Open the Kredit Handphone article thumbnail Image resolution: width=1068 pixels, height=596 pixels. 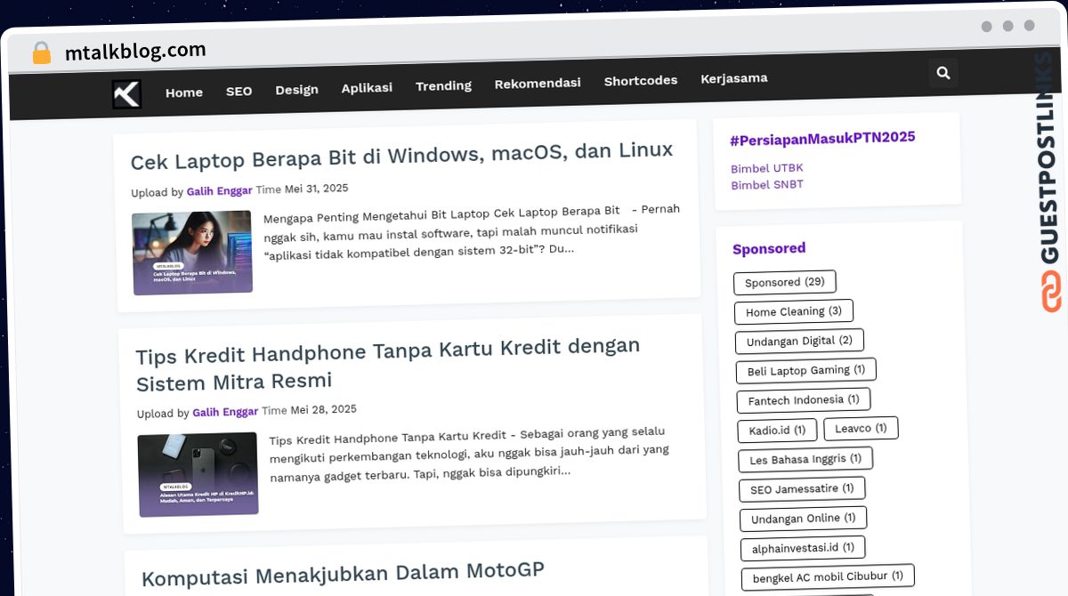tap(198, 474)
